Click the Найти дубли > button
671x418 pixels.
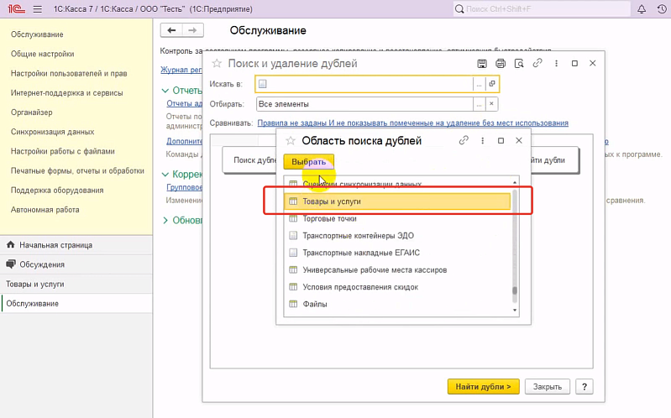tap(484, 386)
